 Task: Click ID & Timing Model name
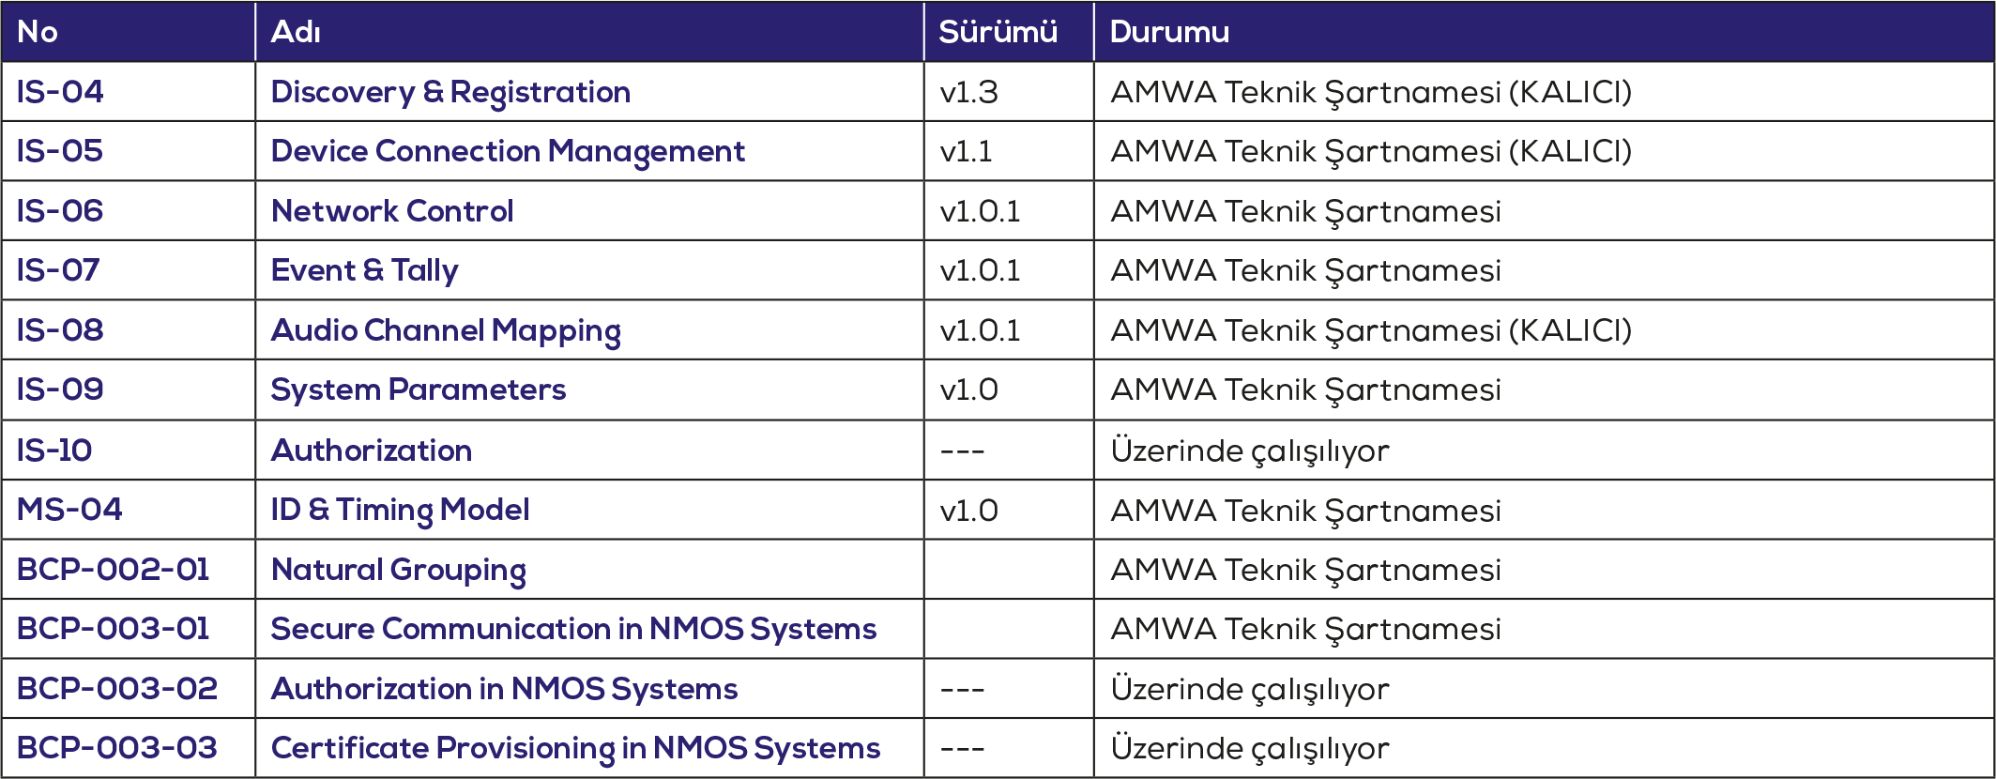(x=400, y=510)
